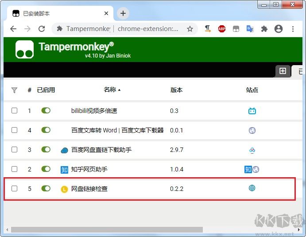
Task: Open the Extensions puzzle-piece menu
Action: click(264, 29)
